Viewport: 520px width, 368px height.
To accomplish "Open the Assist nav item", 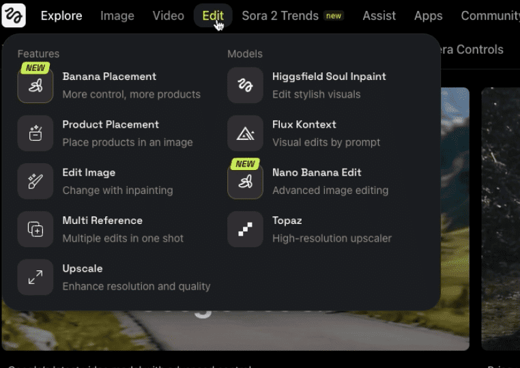I will point(379,16).
